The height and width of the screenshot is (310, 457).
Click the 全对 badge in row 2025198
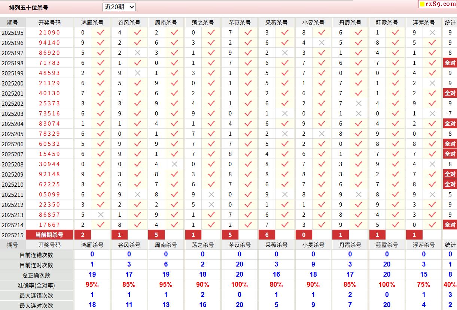(x=450, y=63)
